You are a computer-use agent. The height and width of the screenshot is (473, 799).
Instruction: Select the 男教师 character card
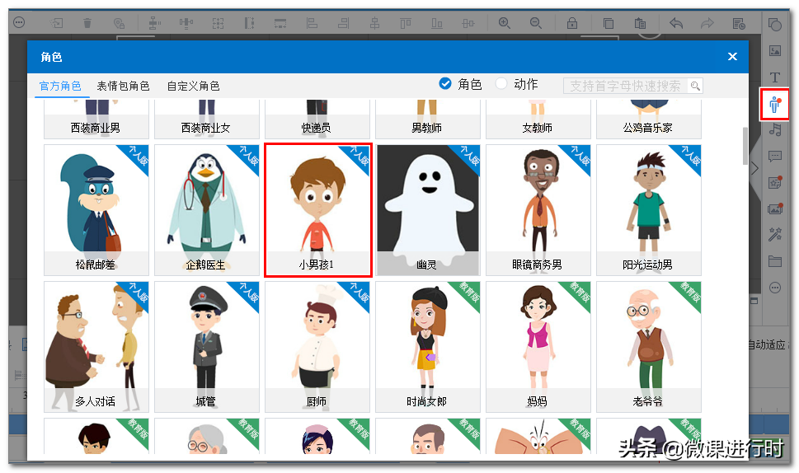(428, 119)
